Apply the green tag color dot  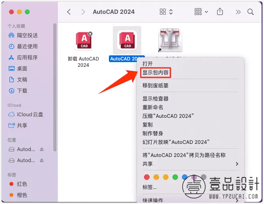click(x=175, y=177)
